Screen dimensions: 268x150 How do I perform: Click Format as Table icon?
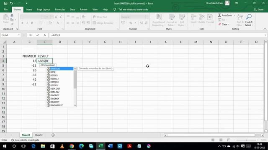[171, 20]
